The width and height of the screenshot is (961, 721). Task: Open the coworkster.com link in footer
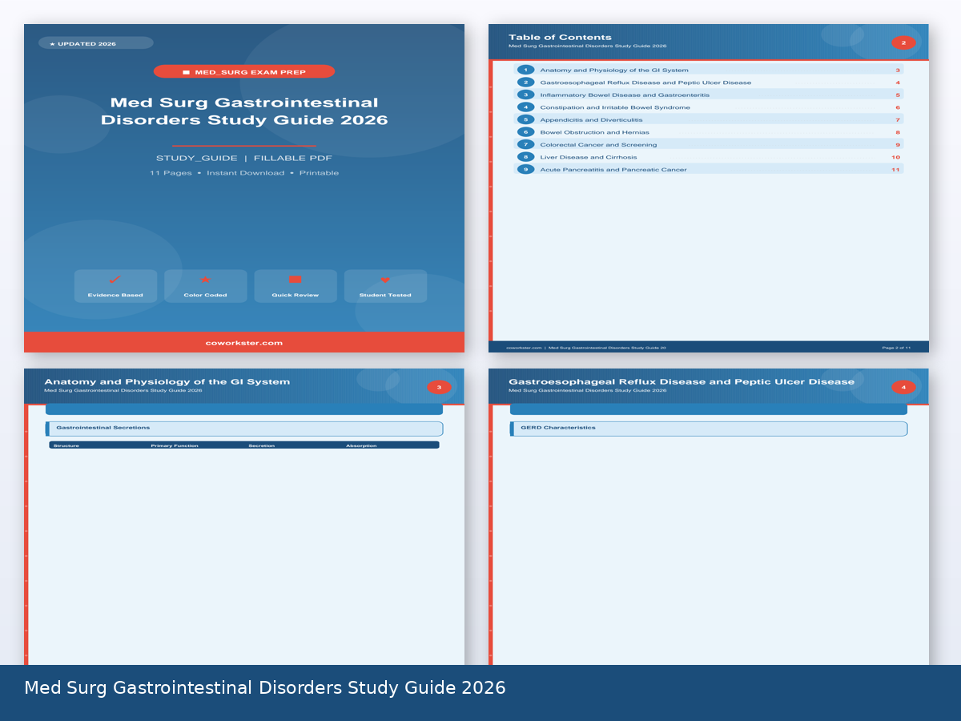244,342
